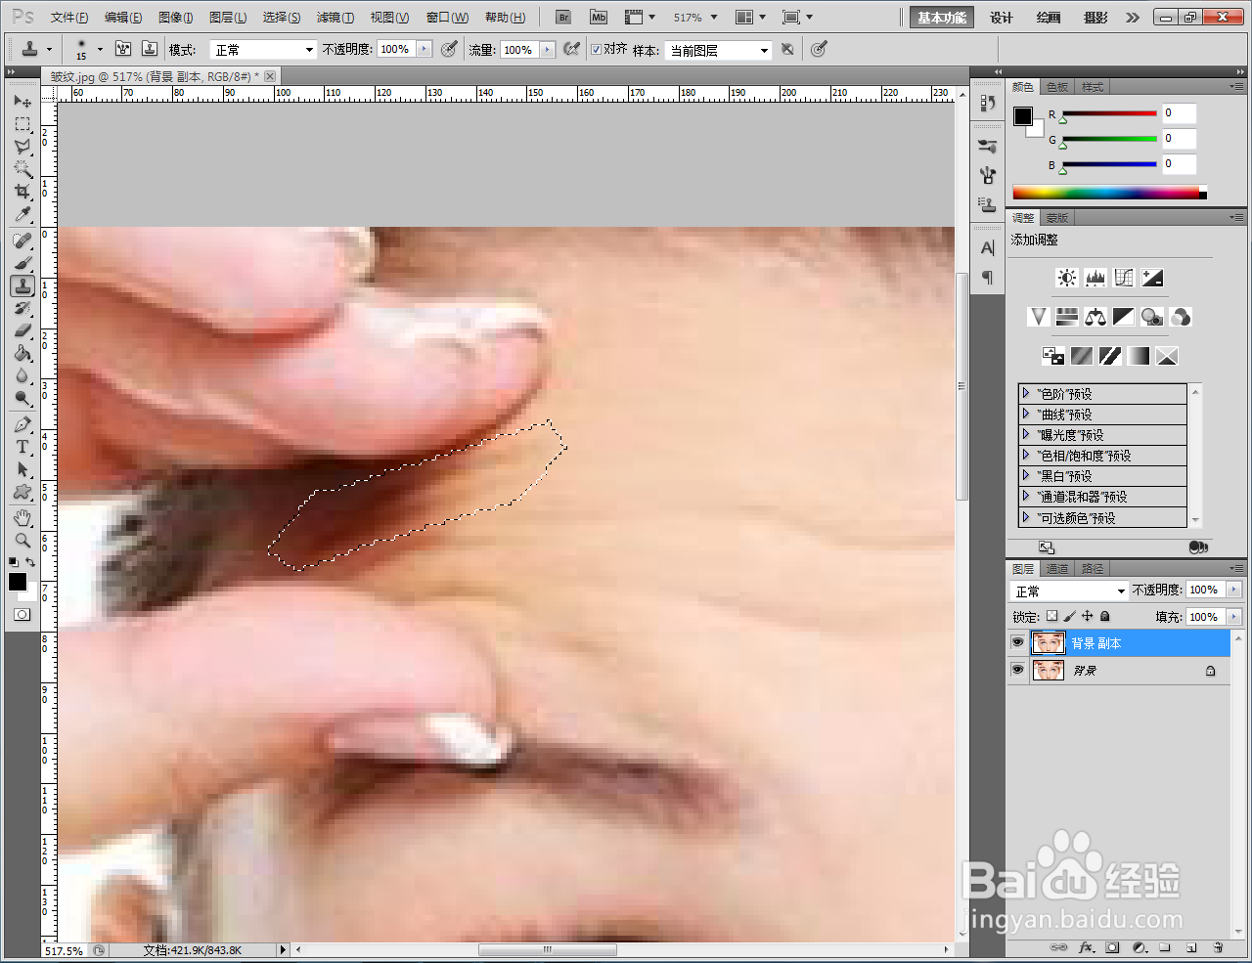The width and height of the screenshot is (1252, 963).
Task: Switch to the 基本功能 workspace
Action: click(x=942, y=18)
